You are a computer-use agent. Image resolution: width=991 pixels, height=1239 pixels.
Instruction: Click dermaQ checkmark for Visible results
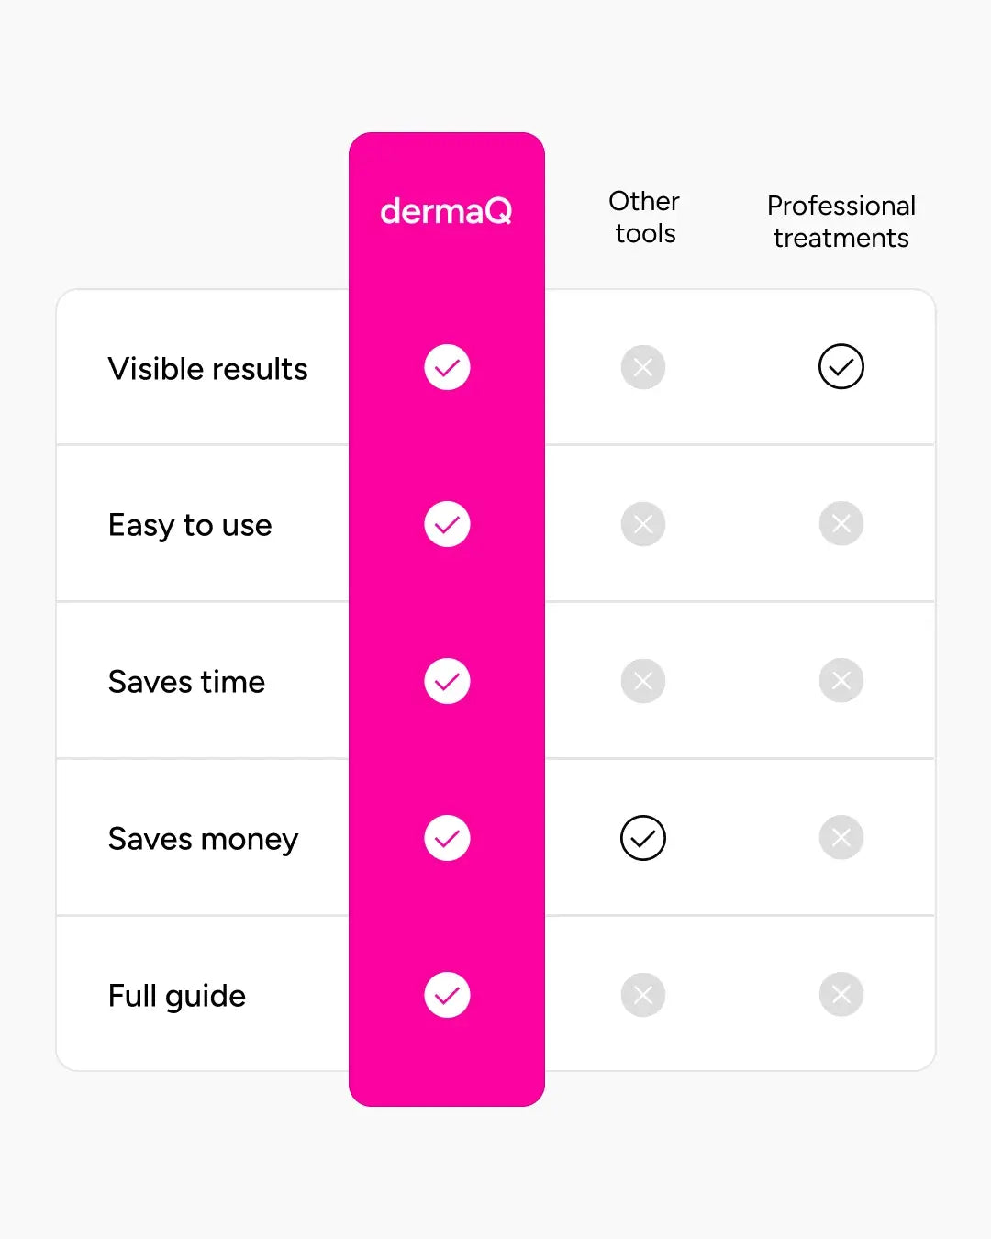click(447, 367)
